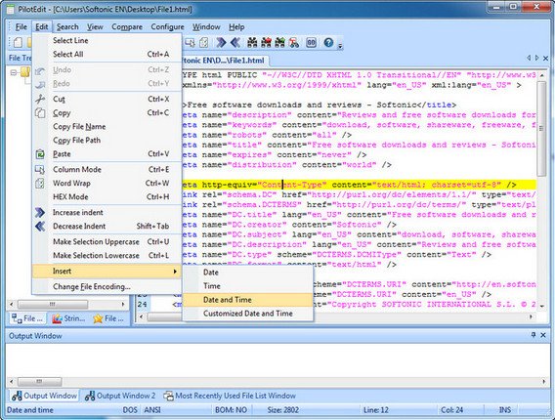This screenshot has width=555, height=420.
Task: Open the Compare menu
Action: [x=127, y=27]
